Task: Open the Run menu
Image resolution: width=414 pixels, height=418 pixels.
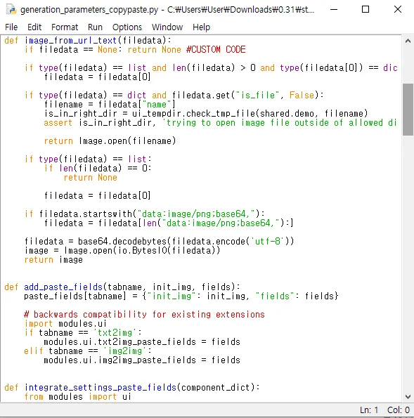Action: point(95,27)
